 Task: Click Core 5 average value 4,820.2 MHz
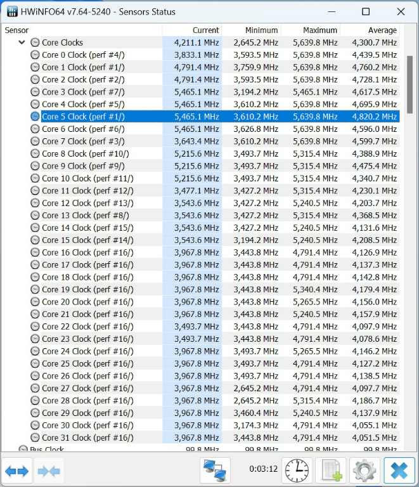[x=374, y=117]
